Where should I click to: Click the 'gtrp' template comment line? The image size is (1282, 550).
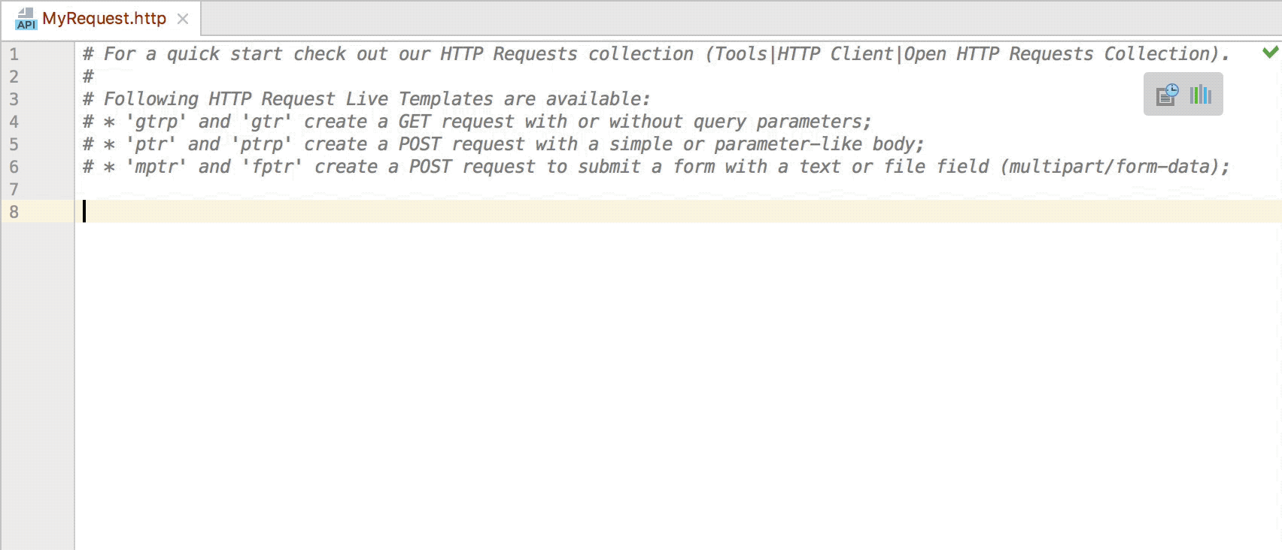pos(474,122)
